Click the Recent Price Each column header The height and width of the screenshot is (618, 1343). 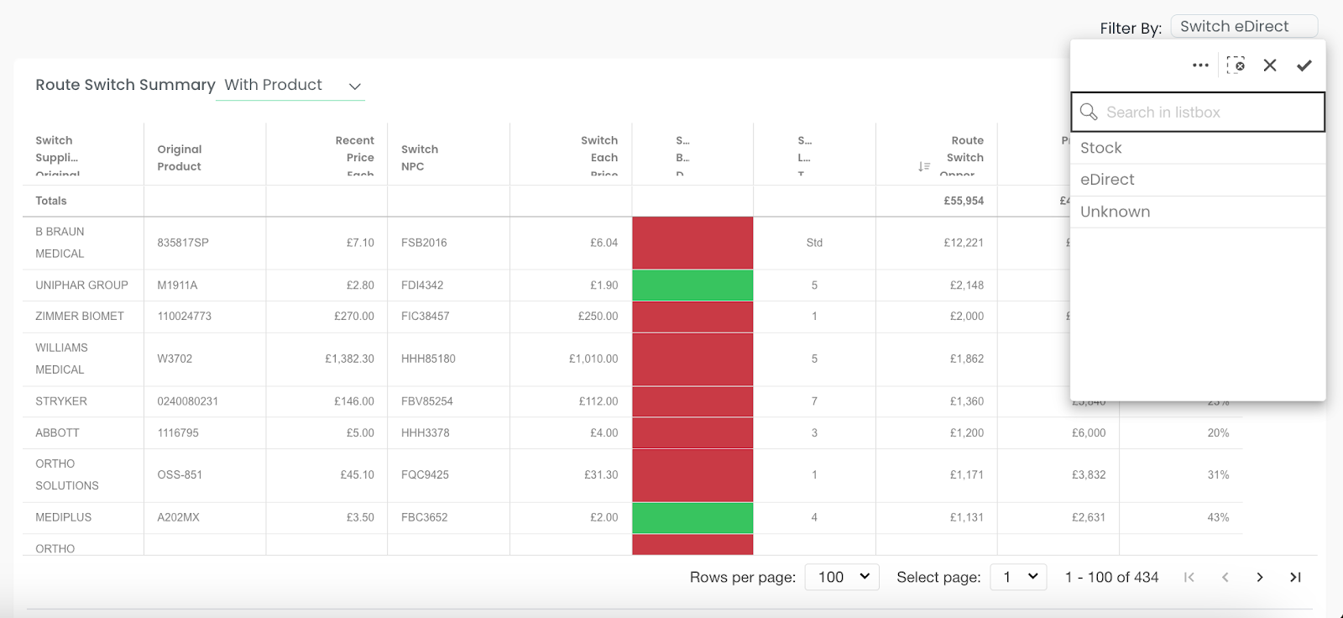point(327,154)
